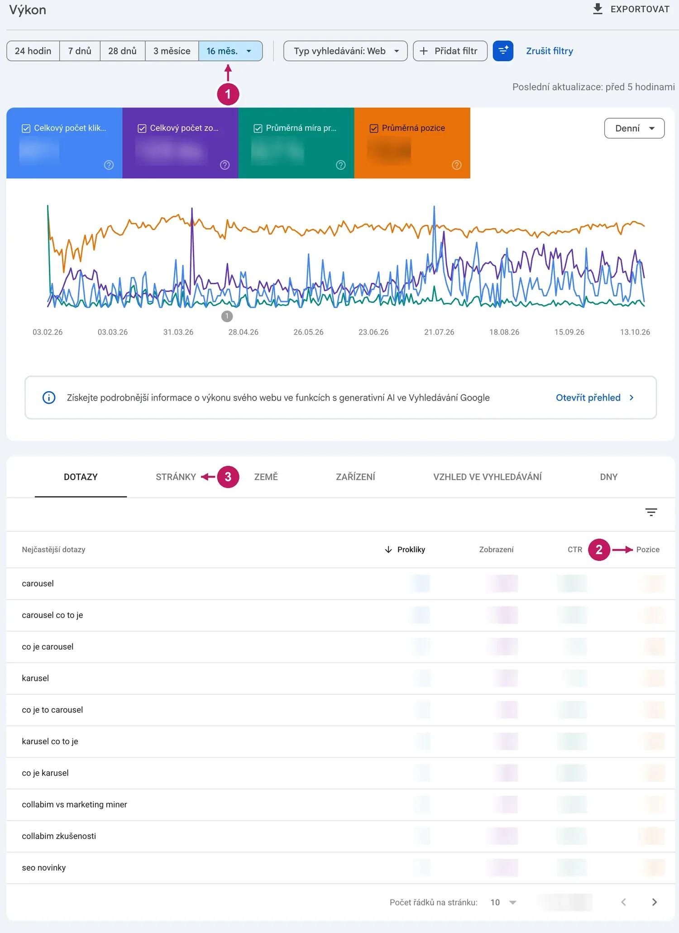This screenshot has width=679, height=933.
Task: Click the query row 'carousel co to je'
Action: point(340,615)
